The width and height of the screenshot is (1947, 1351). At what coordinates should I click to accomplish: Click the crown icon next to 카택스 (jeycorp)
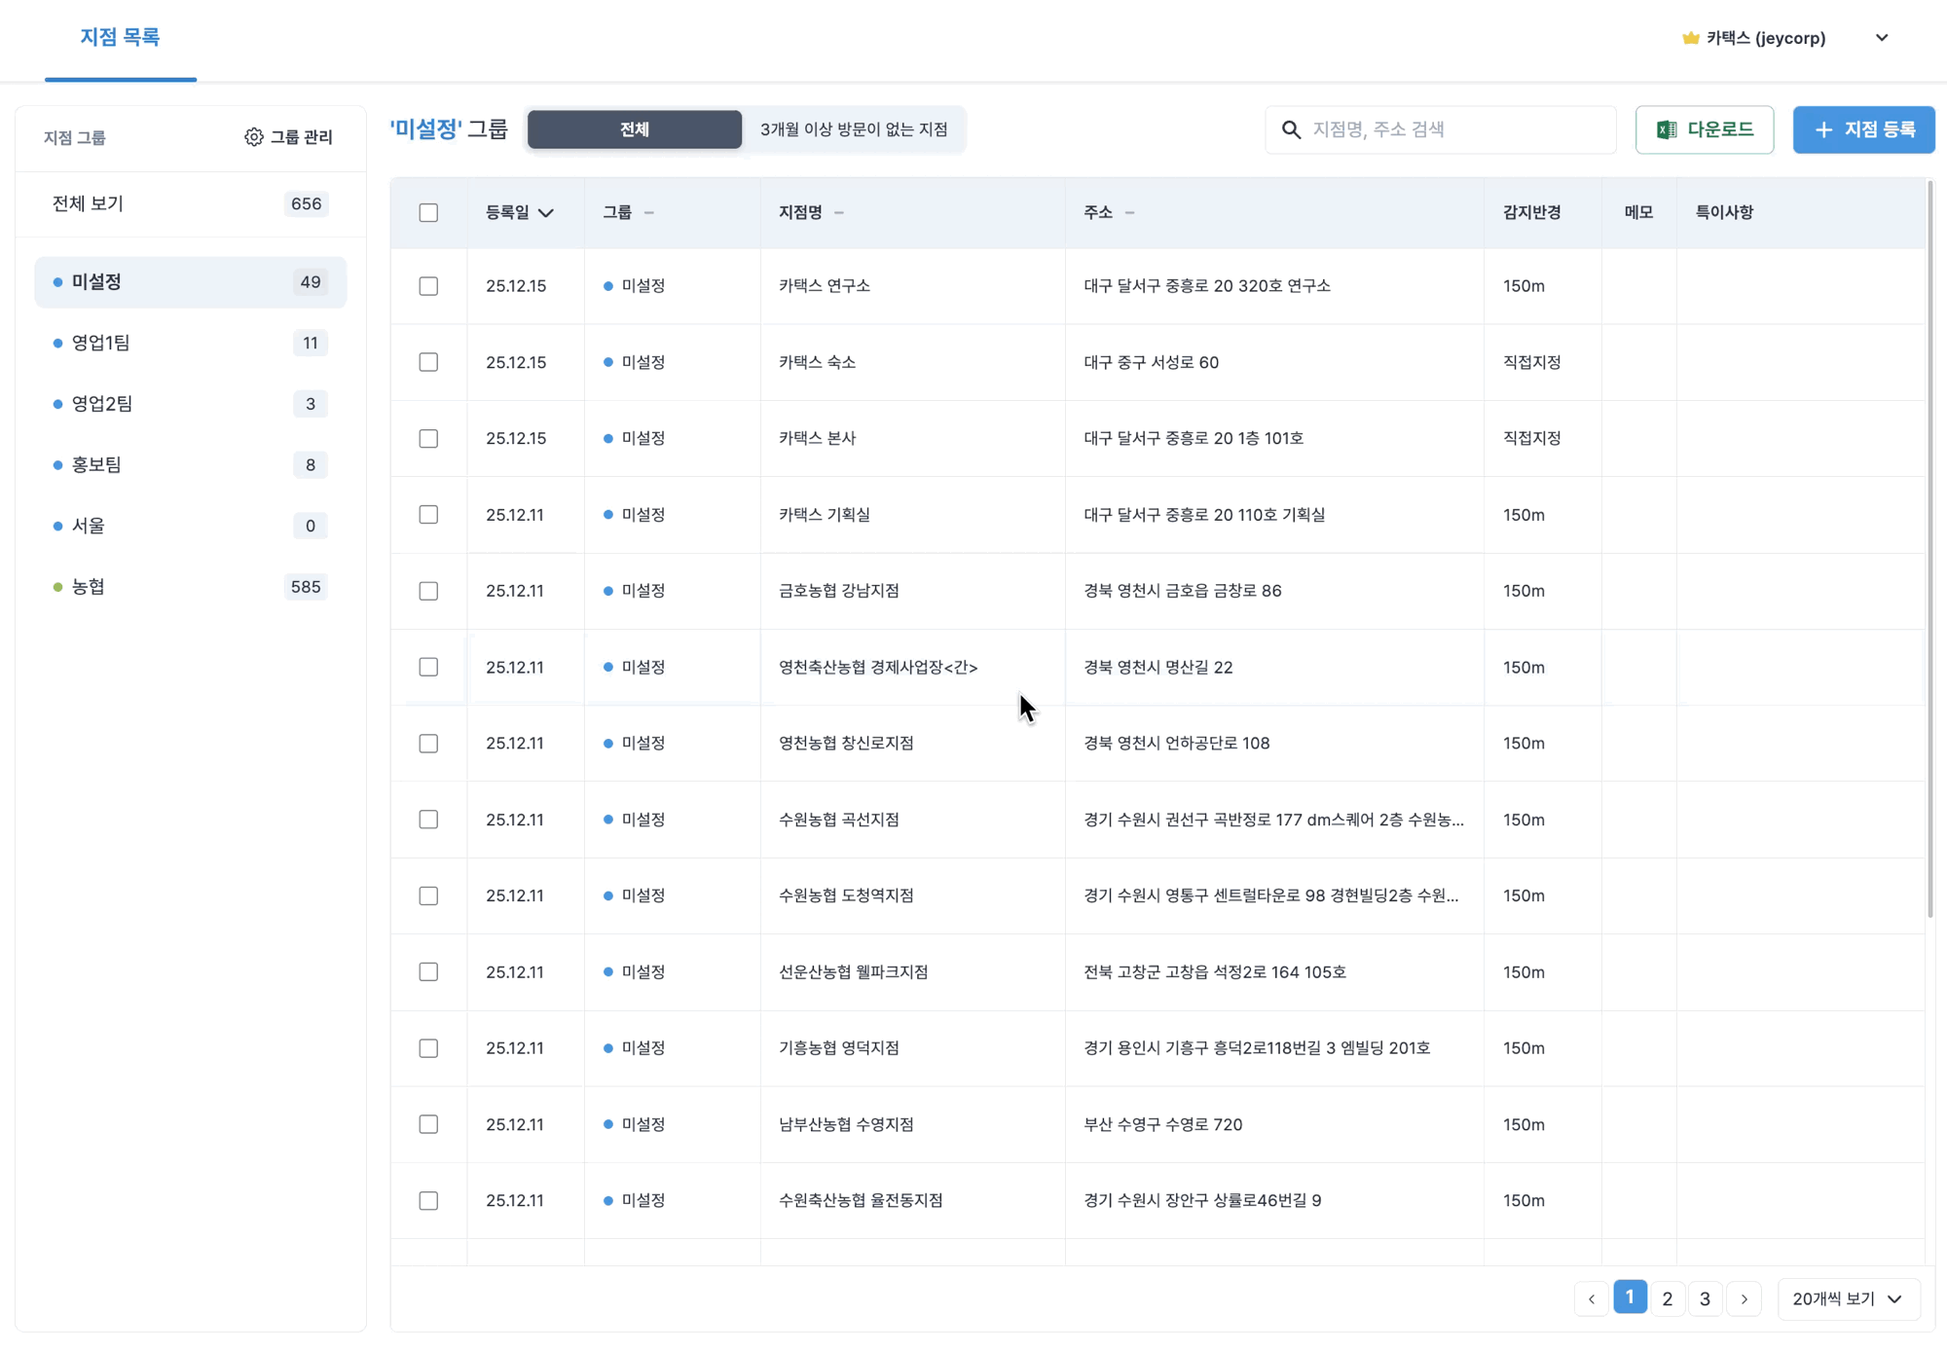(1690, 38)
